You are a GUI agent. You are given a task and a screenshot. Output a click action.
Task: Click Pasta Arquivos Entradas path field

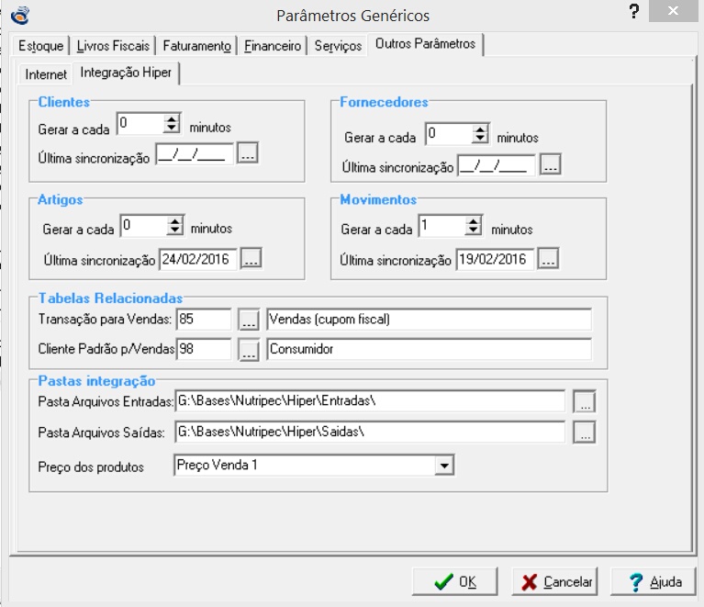[x=370, y=400]
